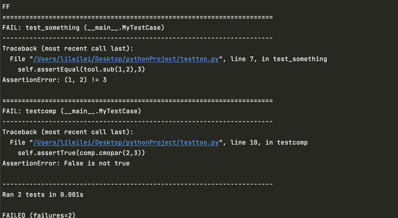Click equals-sign separator above FAIL: test_something
The width and height of the screenshot is (398, 218).
(137, 17)
